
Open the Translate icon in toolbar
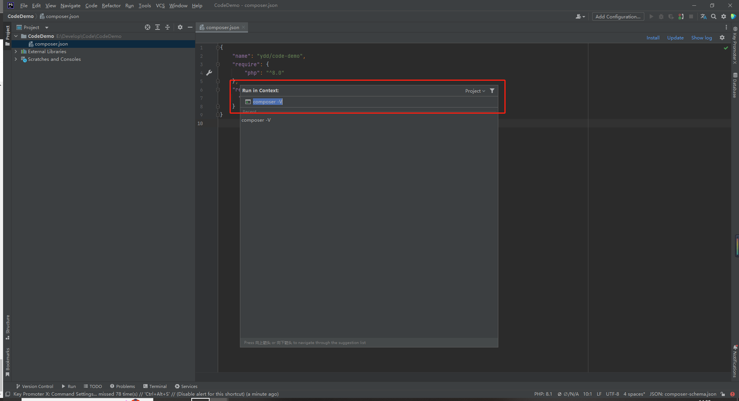click(703, 16)
